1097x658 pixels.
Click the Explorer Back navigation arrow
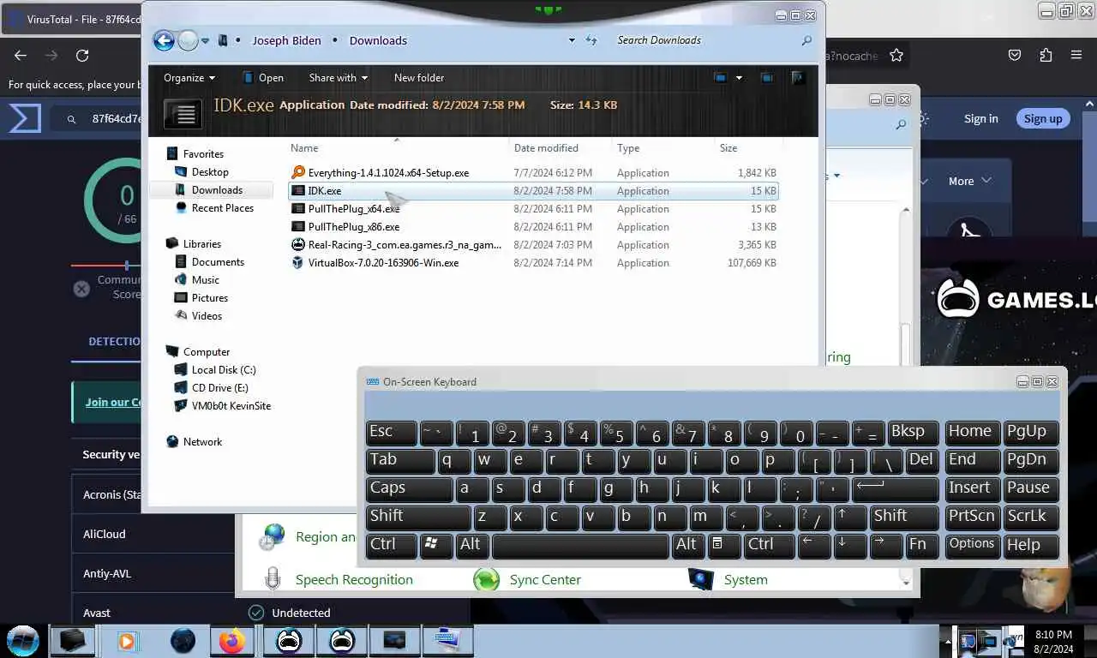[164, 40]
